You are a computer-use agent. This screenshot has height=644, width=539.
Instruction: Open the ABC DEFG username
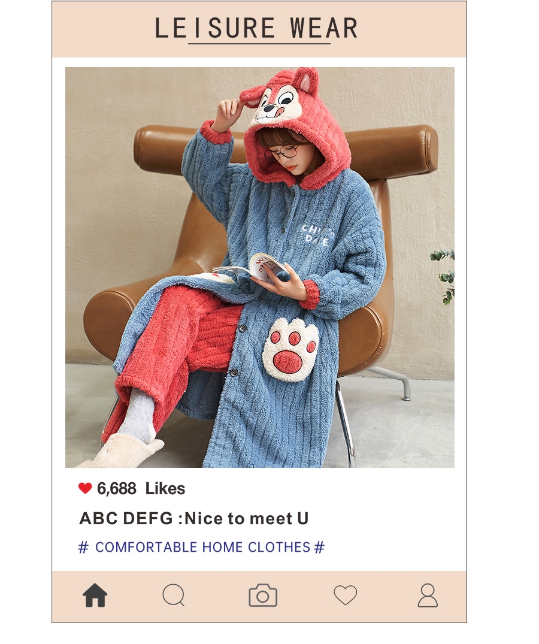coord(126,518)
